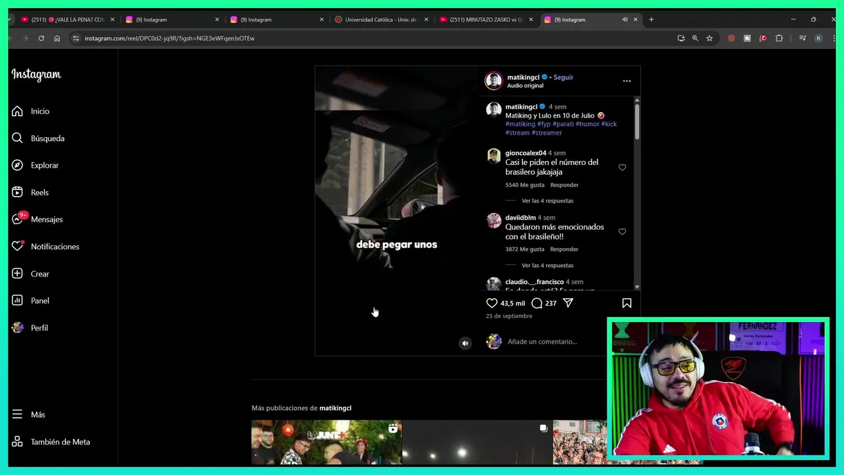Open Mensajes with 9+ badge

tap(18, 218)
